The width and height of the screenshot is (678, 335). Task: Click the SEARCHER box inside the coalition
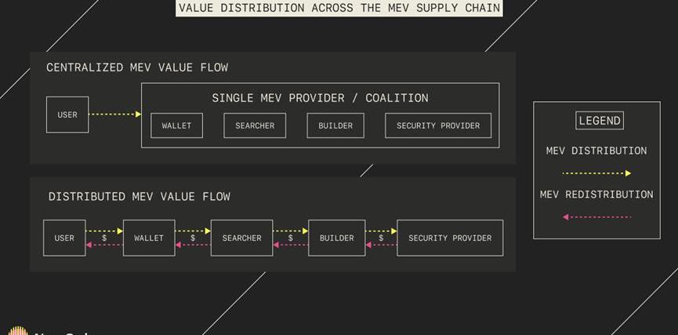pyautogui.click(x=255, y=126)
